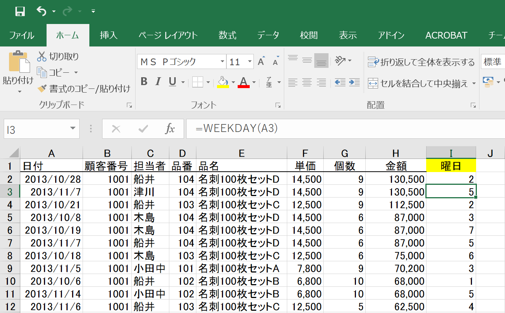Toggle Bold formatting
505x313 pixels.
[x=143, y=82]
